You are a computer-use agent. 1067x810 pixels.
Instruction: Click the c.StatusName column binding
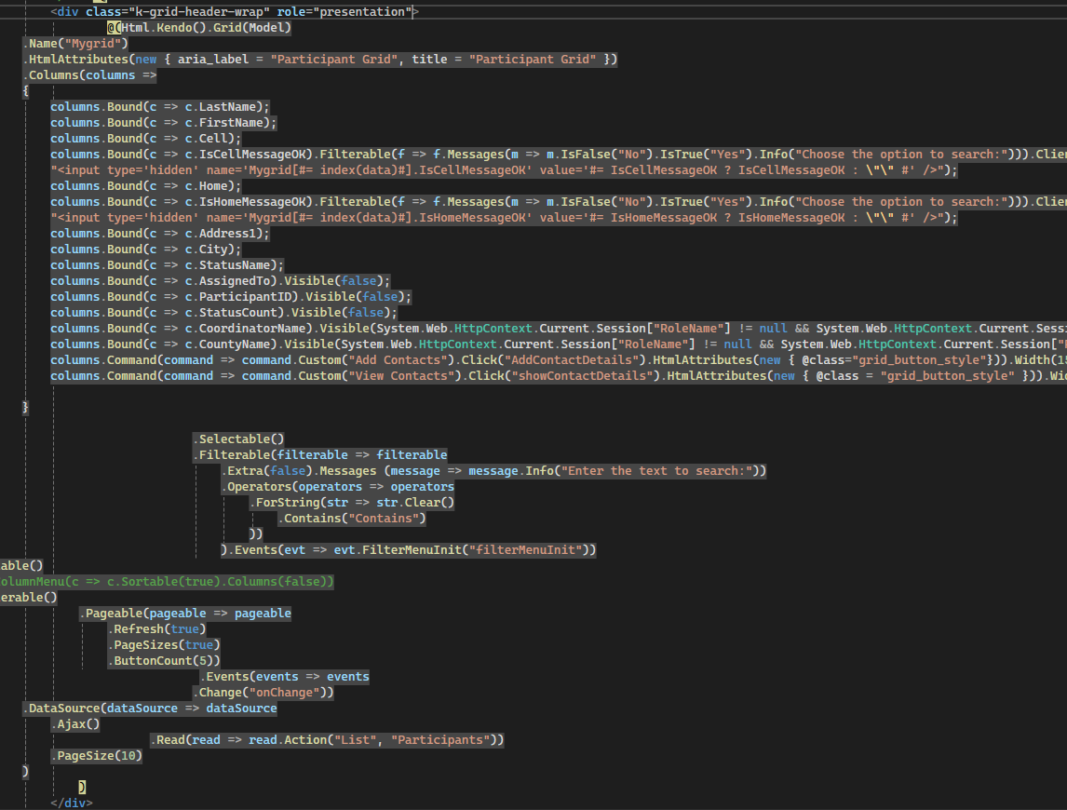coord(231,264)
